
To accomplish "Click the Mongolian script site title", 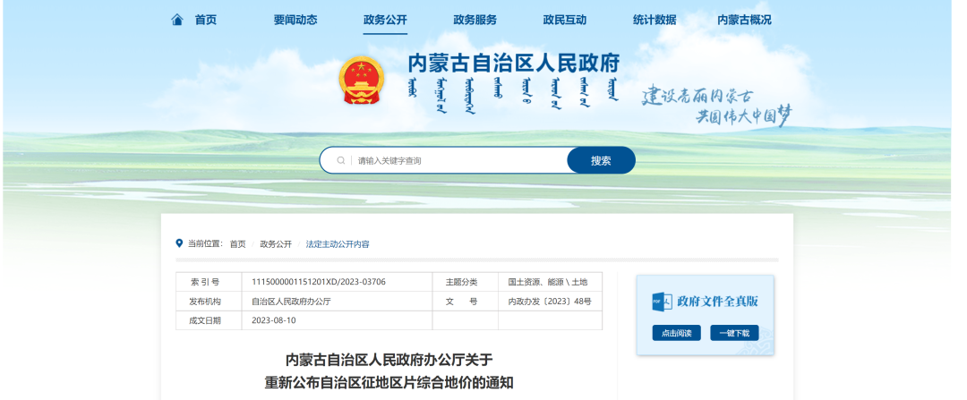I will pos(513,96).
